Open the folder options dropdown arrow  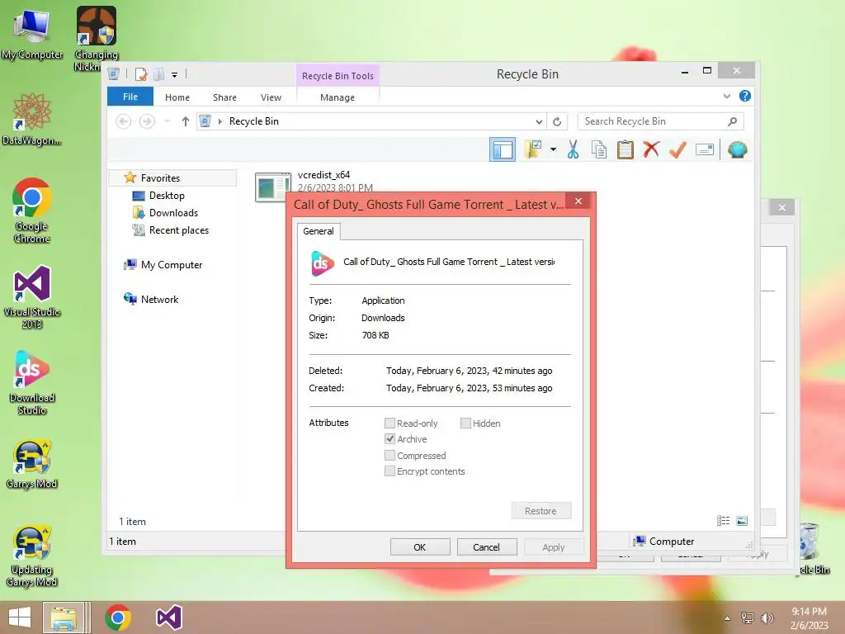click(x=553, y=149)
